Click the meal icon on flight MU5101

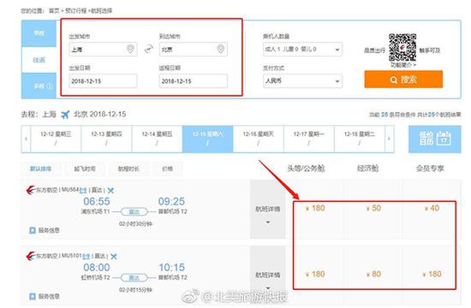(114, 257)
